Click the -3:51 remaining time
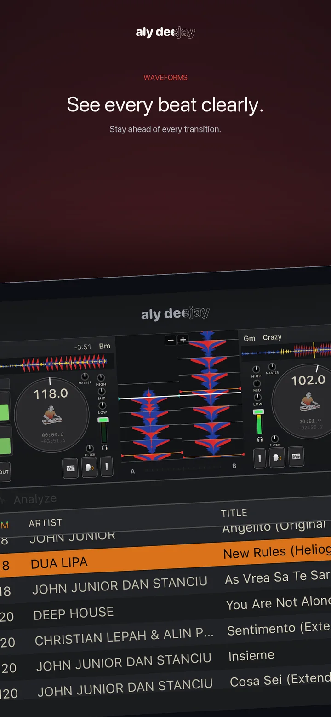The image size is (331, 717). [83, 347]
